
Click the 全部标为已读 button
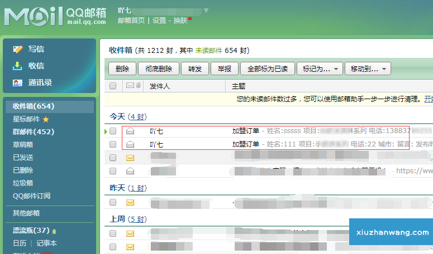click(x=268, y=69)
